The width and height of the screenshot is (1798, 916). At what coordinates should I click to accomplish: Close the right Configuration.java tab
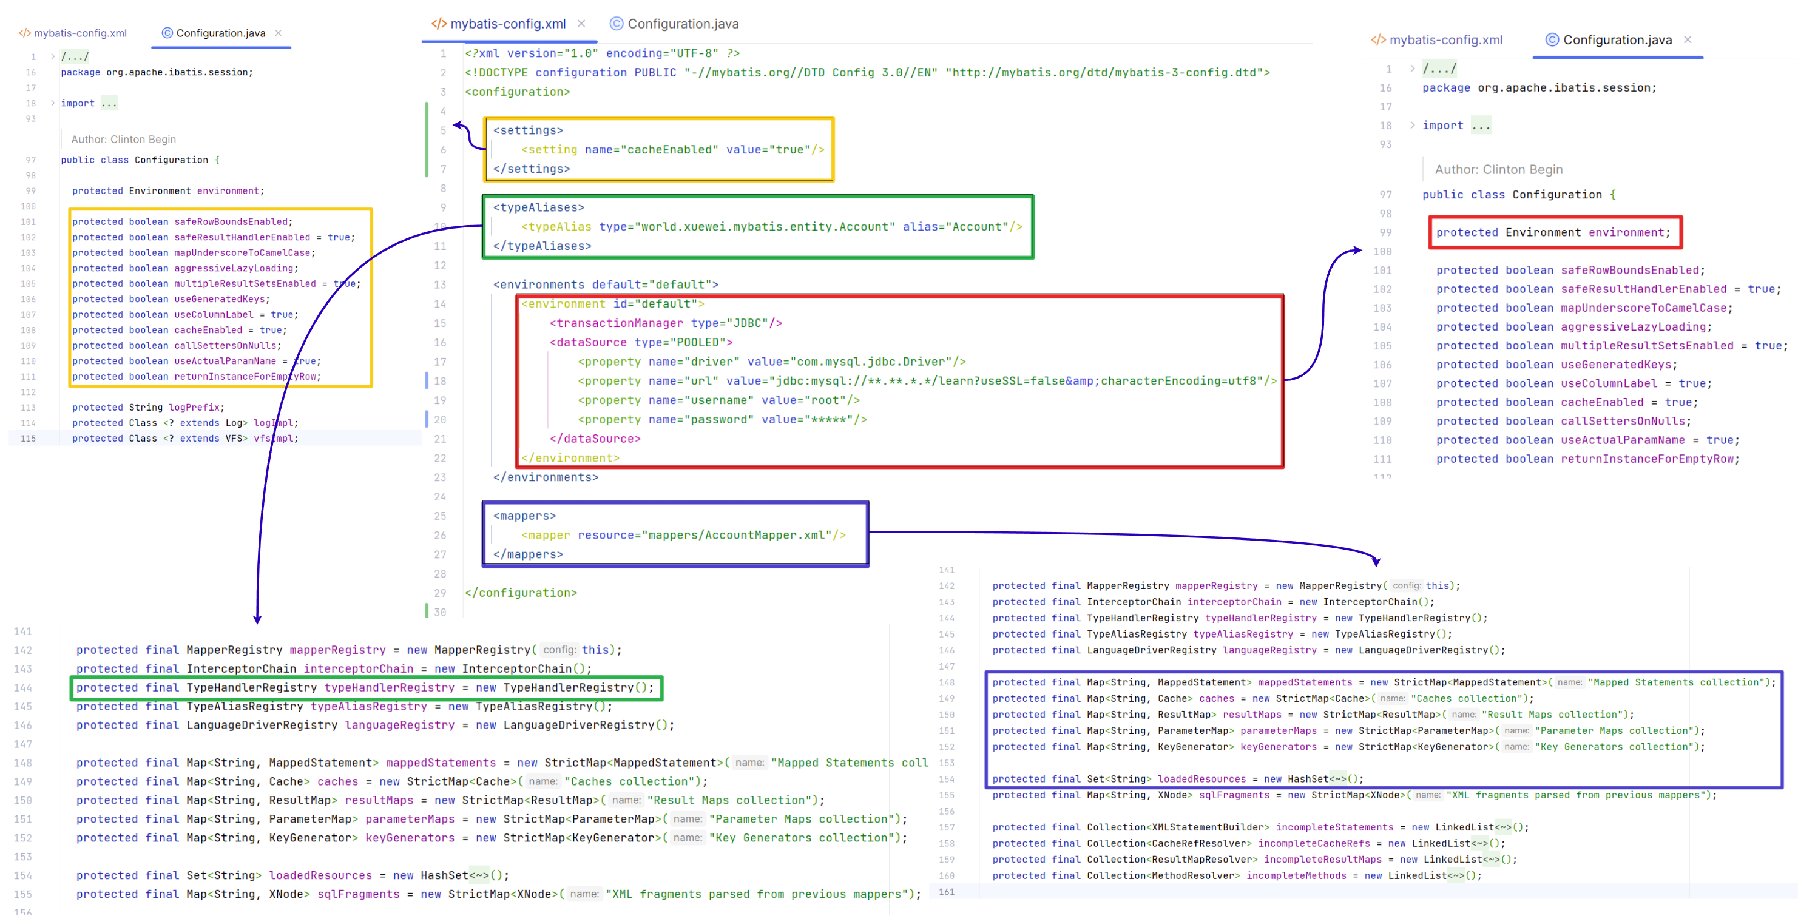(x=1688, y=40)
